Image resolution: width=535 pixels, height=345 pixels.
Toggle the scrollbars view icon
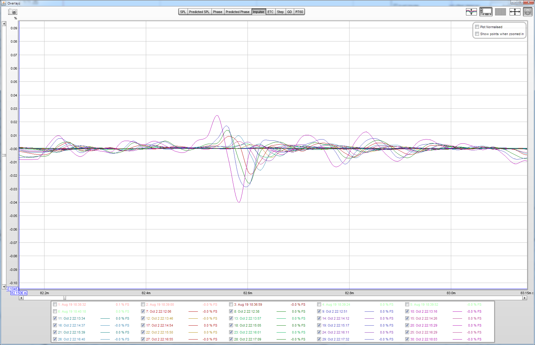coord(486,12)
